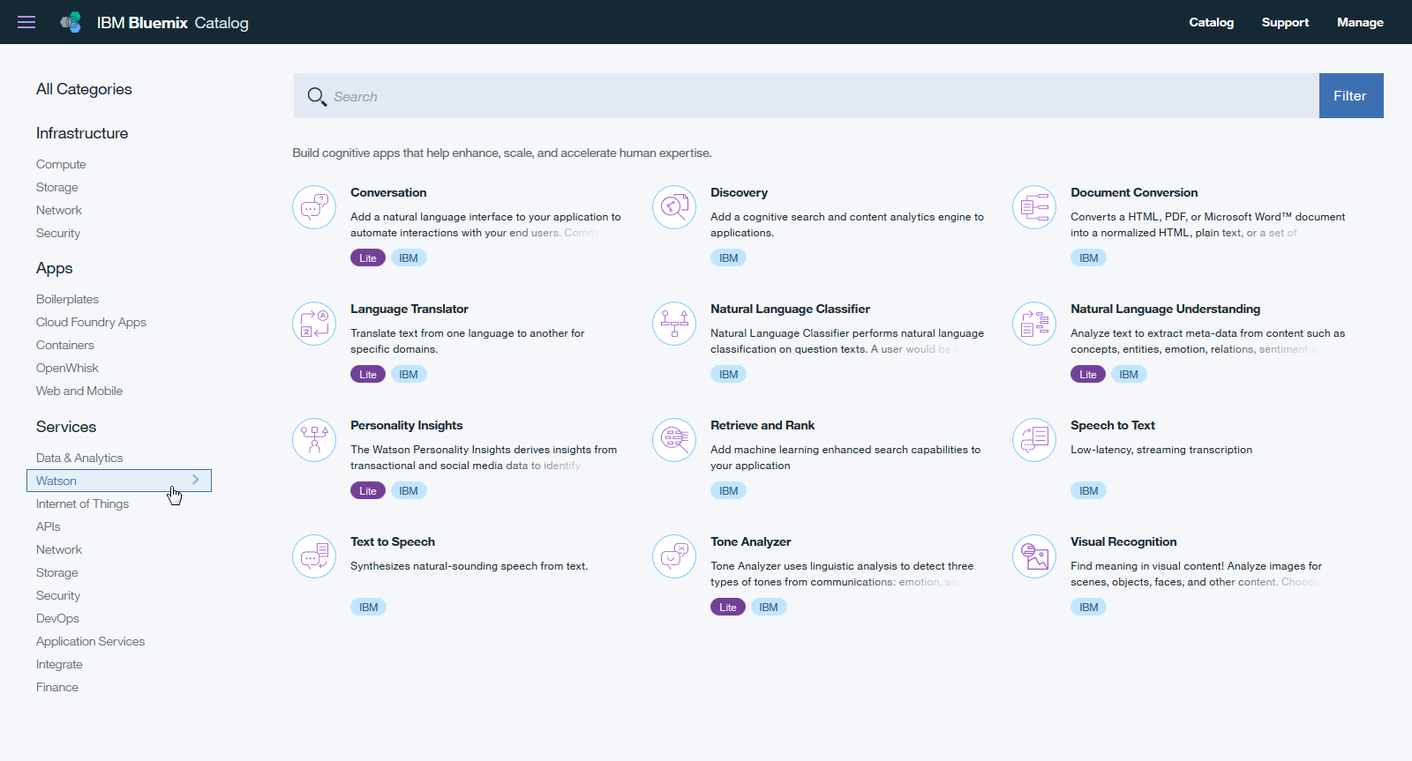The height and width of the screenshot is (761, 1412).
Task: Click the search magnifier icon
Action: coord(317,96)
